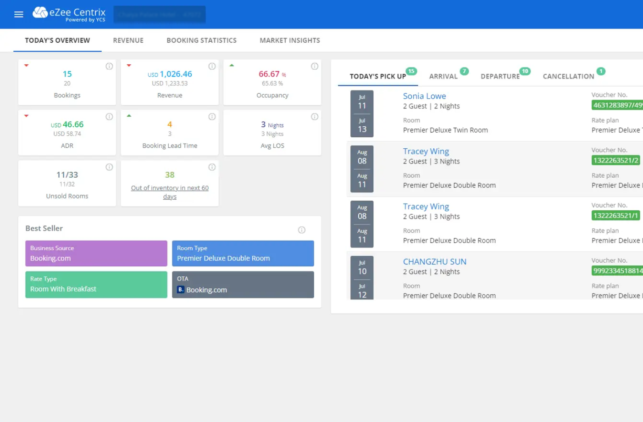Click info icon on Occupancy card
The width and height of the screenshot is (643, 422).
[315, 67]
